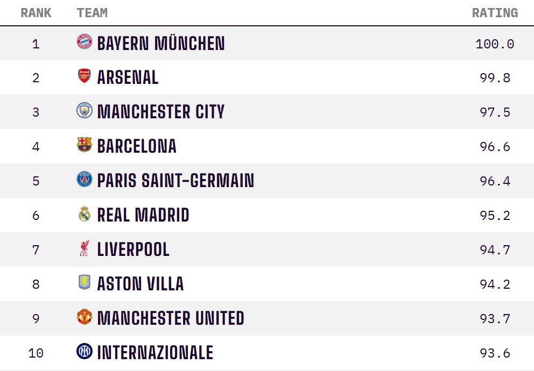This screenshot has width=534, height=371.
Task: Click the Liverpool club crest
Action: click(x=85, y=249)
